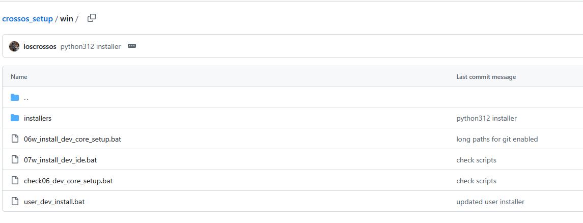Click the installers folder icon
The width and height of the screenshot is (583, 223).
pos(15,118)
